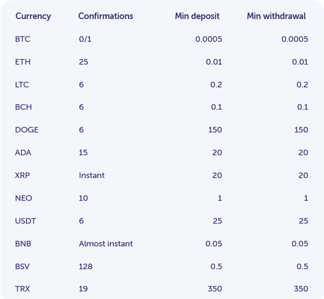Select the Min deposit column header
This screenshot has width=324, height=299.
(x=197, y=17)
